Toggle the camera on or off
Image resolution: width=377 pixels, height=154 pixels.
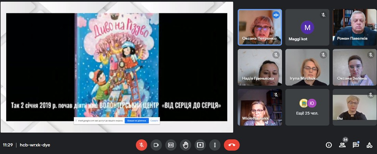point(156,145)
